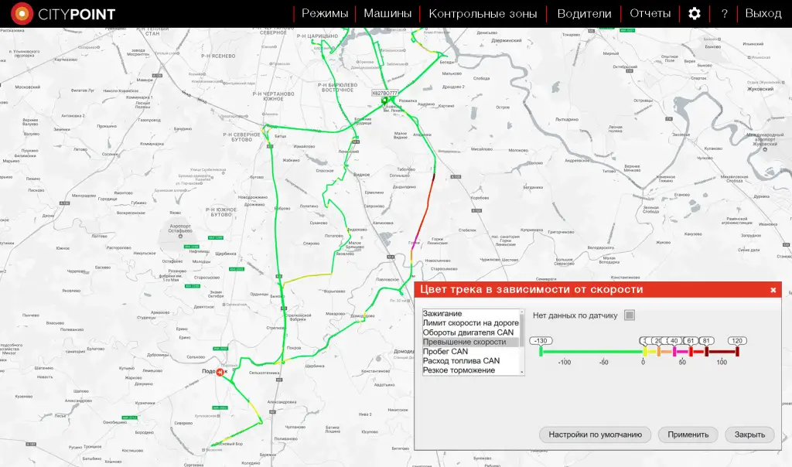Image resolution: width=792 pixels, height=467 pixels.
Task: Click Настройки по умолчанию button
Action: click(595, 435)
